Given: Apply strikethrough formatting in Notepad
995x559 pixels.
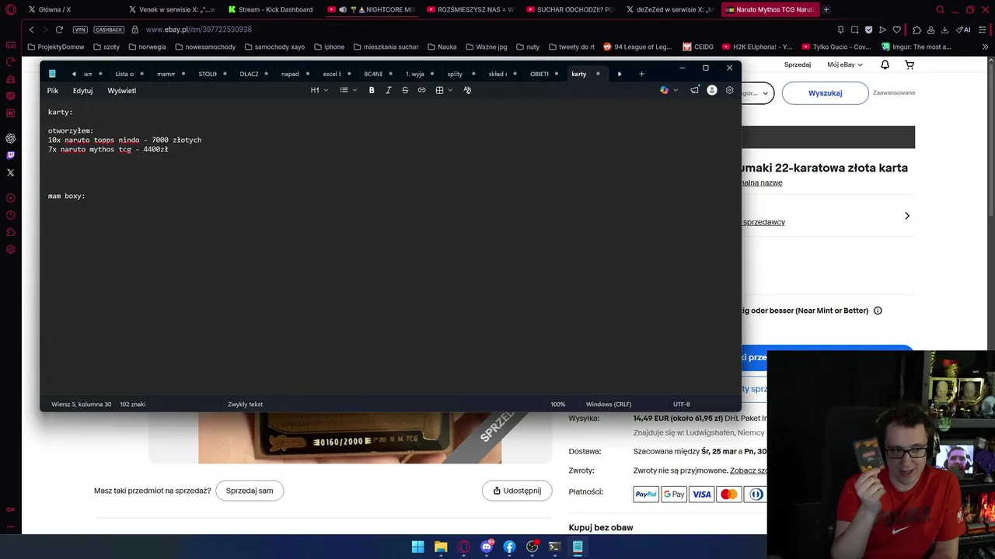Looking at the screenshot, I should [x=405, y=90].
